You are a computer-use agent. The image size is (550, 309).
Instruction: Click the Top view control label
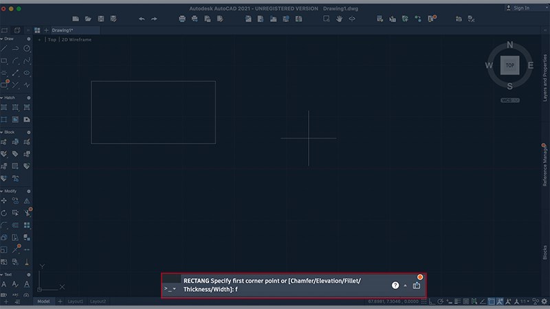(52, 40)
